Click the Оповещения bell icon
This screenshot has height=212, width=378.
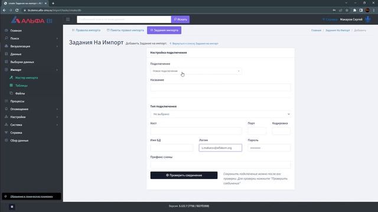pos(6,109)
